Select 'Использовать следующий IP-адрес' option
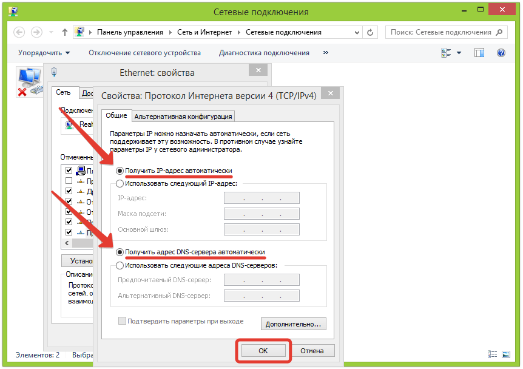 [120, 183]
